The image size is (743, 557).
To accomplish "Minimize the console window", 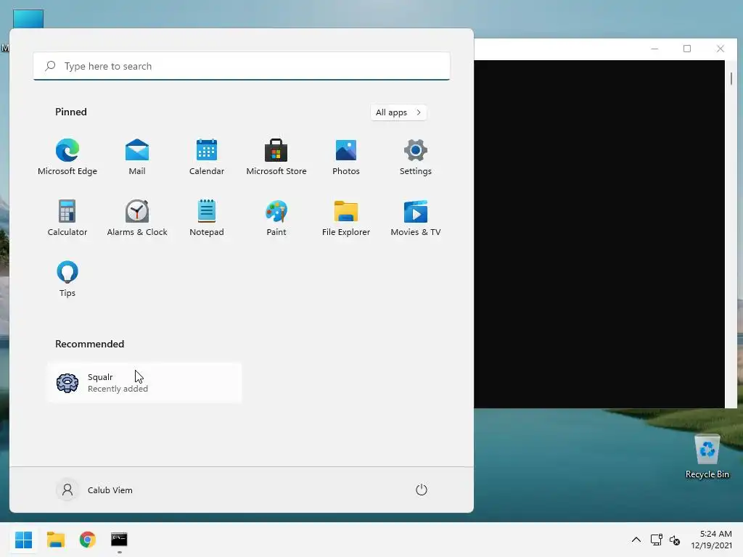I will [654, 49].
